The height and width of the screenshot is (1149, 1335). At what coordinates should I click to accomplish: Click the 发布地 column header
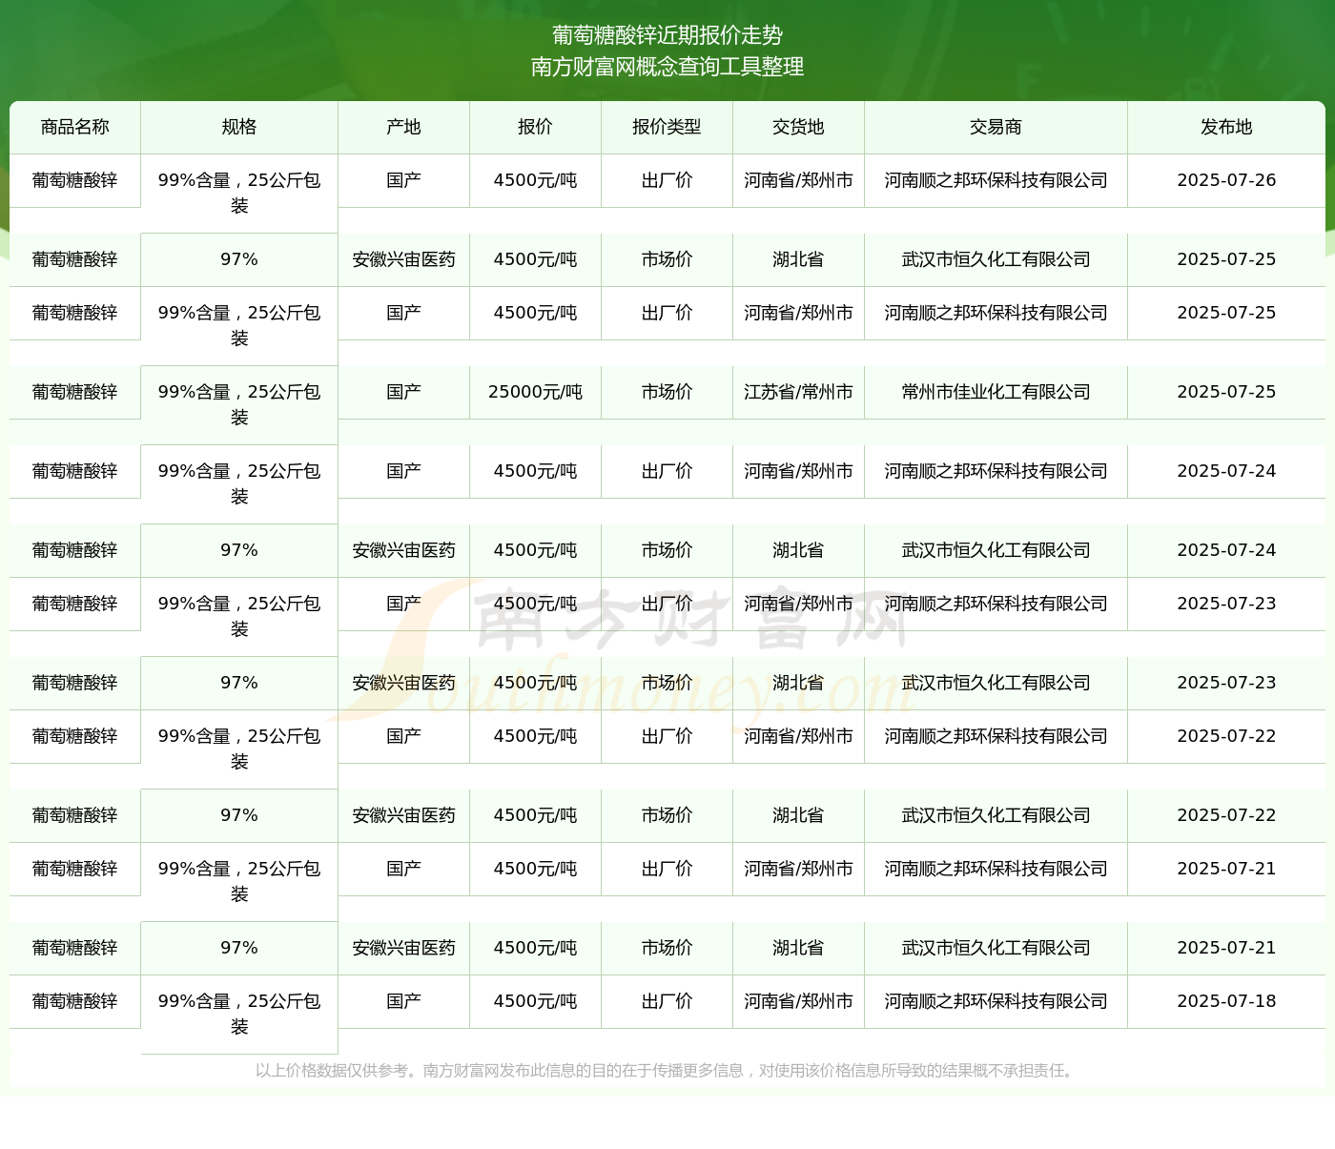(x=1226, y=127)
